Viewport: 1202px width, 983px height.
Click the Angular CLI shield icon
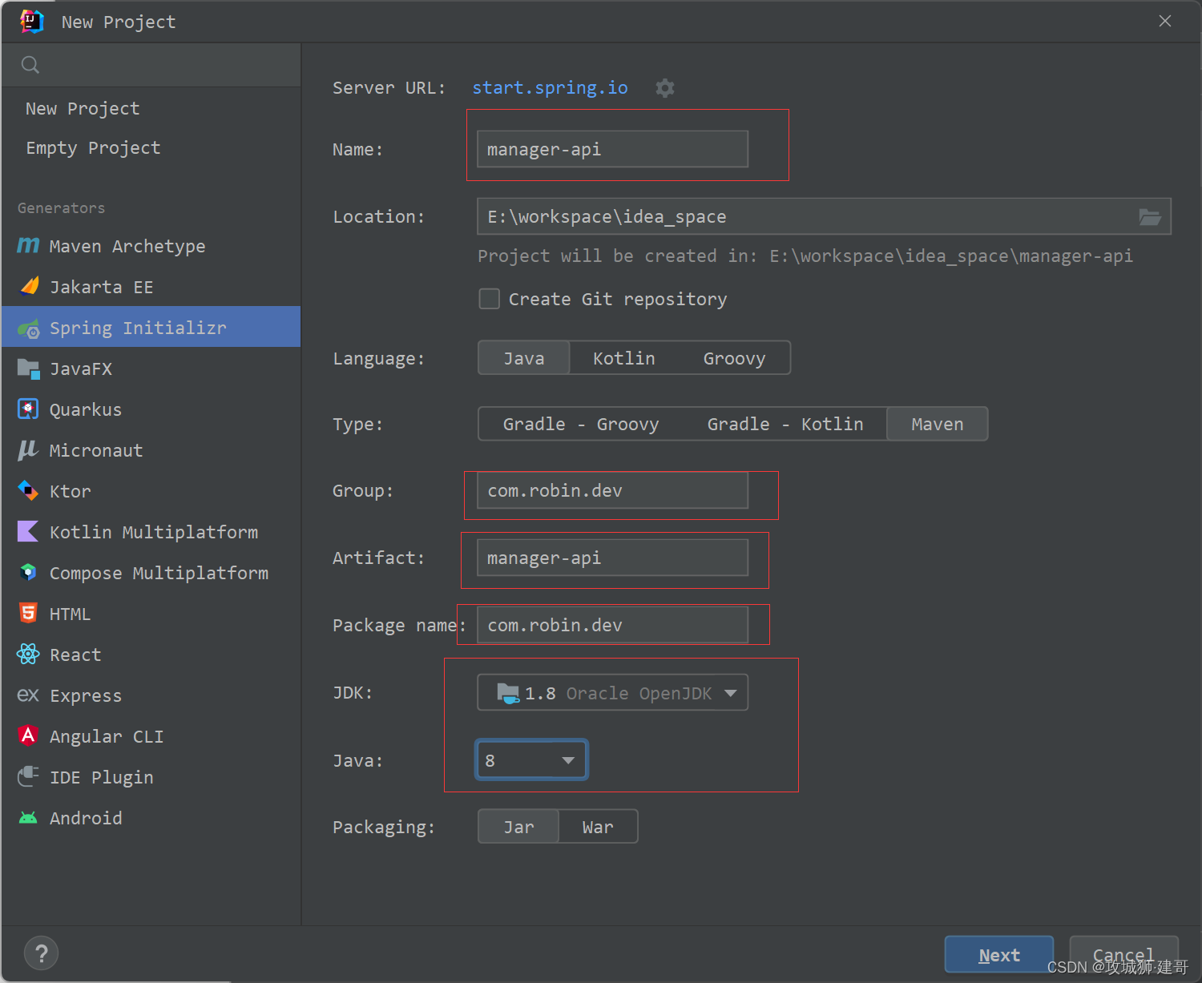[28, 735]
